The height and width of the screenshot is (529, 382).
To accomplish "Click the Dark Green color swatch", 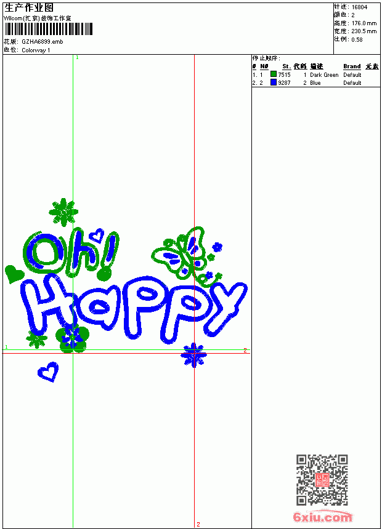I will 274,74.
